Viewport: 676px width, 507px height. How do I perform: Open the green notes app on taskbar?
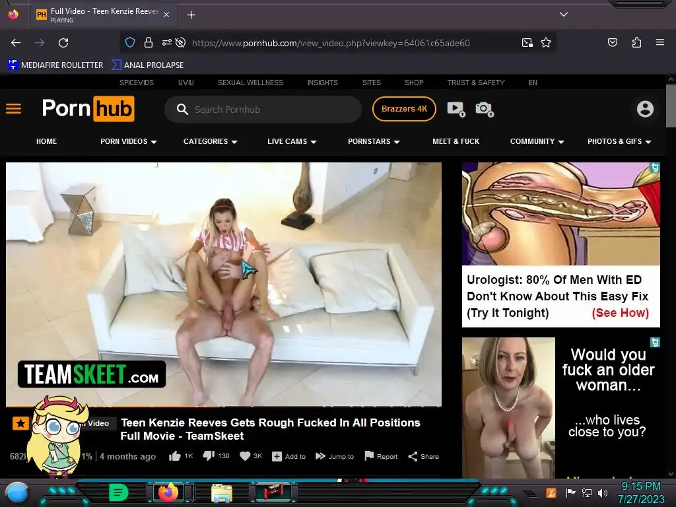[x=119, y=492]
